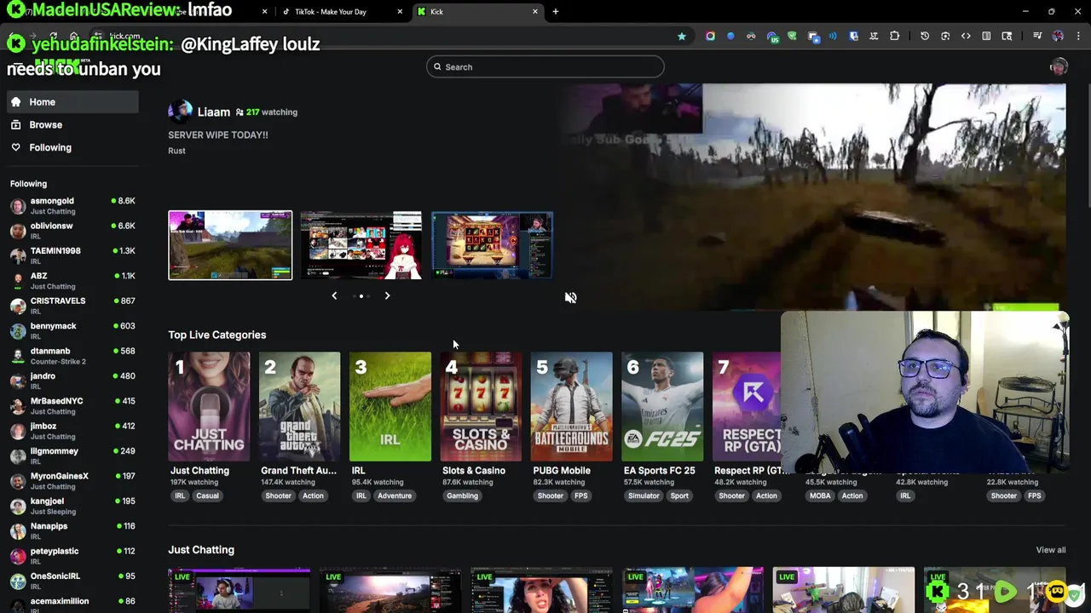Click the Casual tag under Just Chatting
Screen dimensions: 1091x613
[207, 496]
